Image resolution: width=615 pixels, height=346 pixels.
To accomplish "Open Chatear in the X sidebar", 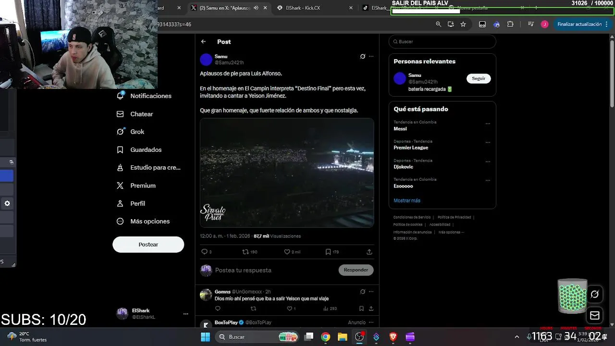I will pos(135,114).
